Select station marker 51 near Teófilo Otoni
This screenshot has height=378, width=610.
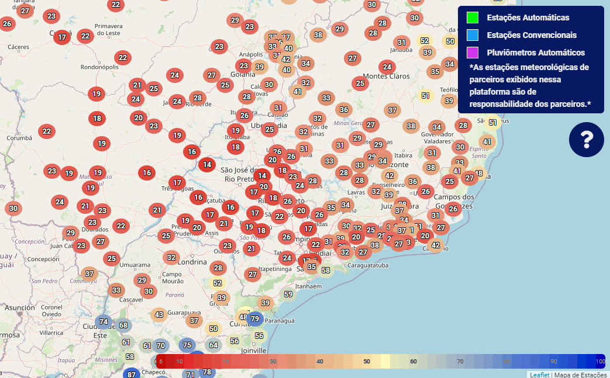coord(426,96)
